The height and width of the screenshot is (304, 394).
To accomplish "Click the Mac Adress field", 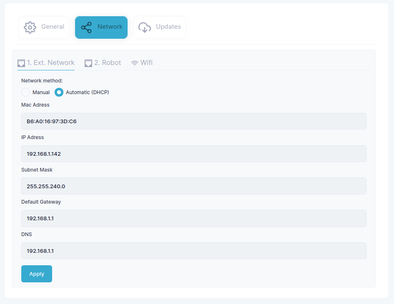I will click(194, 121).
